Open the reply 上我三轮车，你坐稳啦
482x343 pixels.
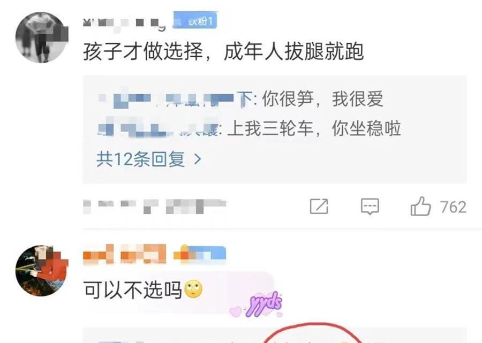coord(314,128)
